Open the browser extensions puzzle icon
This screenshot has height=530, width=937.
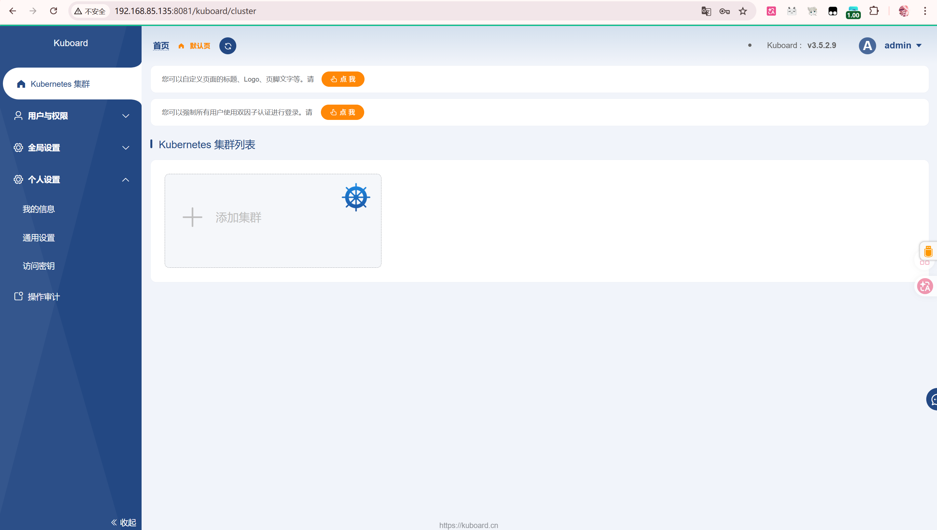(874, 11)
